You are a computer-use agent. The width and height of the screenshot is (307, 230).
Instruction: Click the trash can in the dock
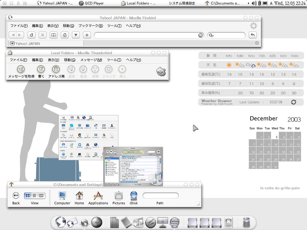(x=246, y=223)
